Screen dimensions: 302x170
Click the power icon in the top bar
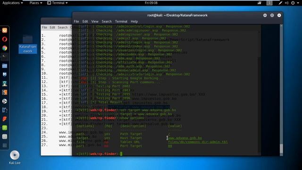click(293, 3)
